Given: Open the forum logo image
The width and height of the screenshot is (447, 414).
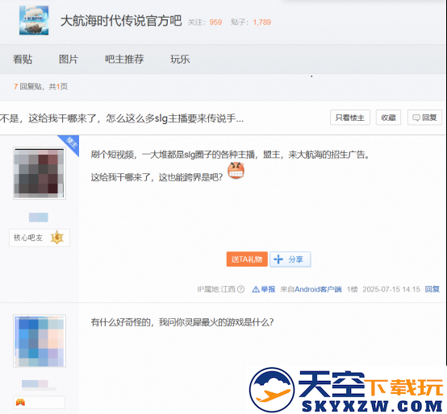Looking at the screenshot, I should point(34,20).
